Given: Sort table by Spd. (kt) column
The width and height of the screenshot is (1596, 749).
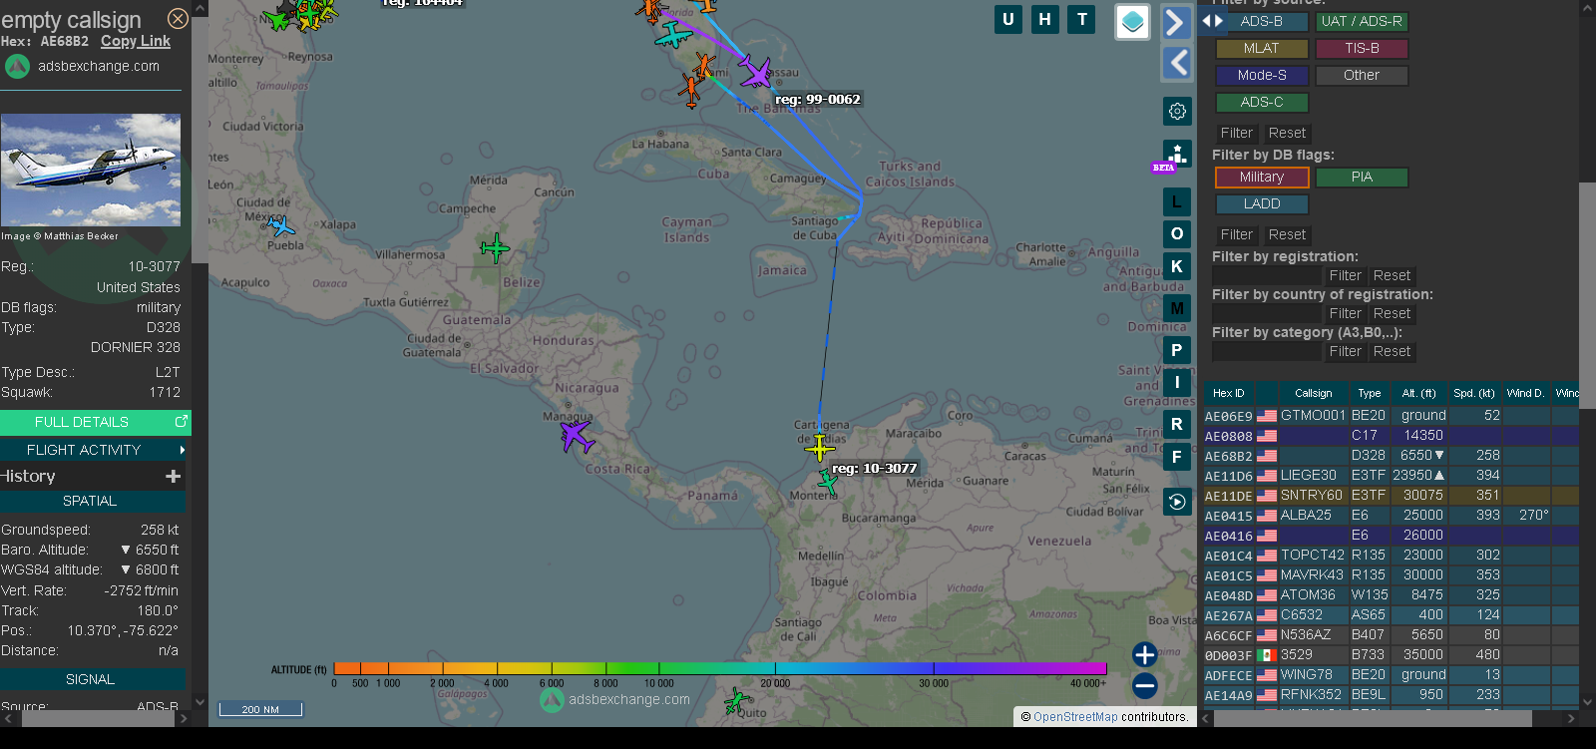Looking at the screenshot, I should 1474,393.
